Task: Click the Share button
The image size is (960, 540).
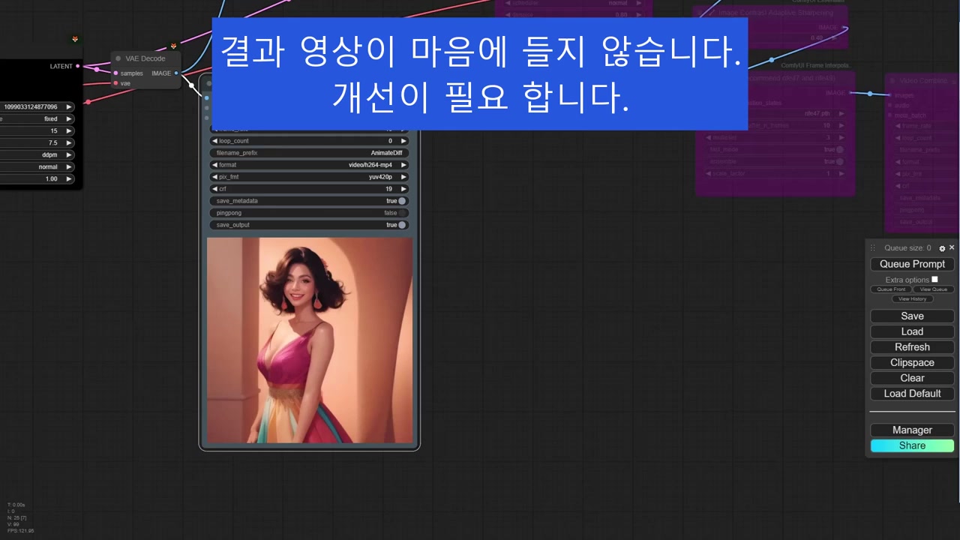Action: pyautogui.click(x=912, y=445)
